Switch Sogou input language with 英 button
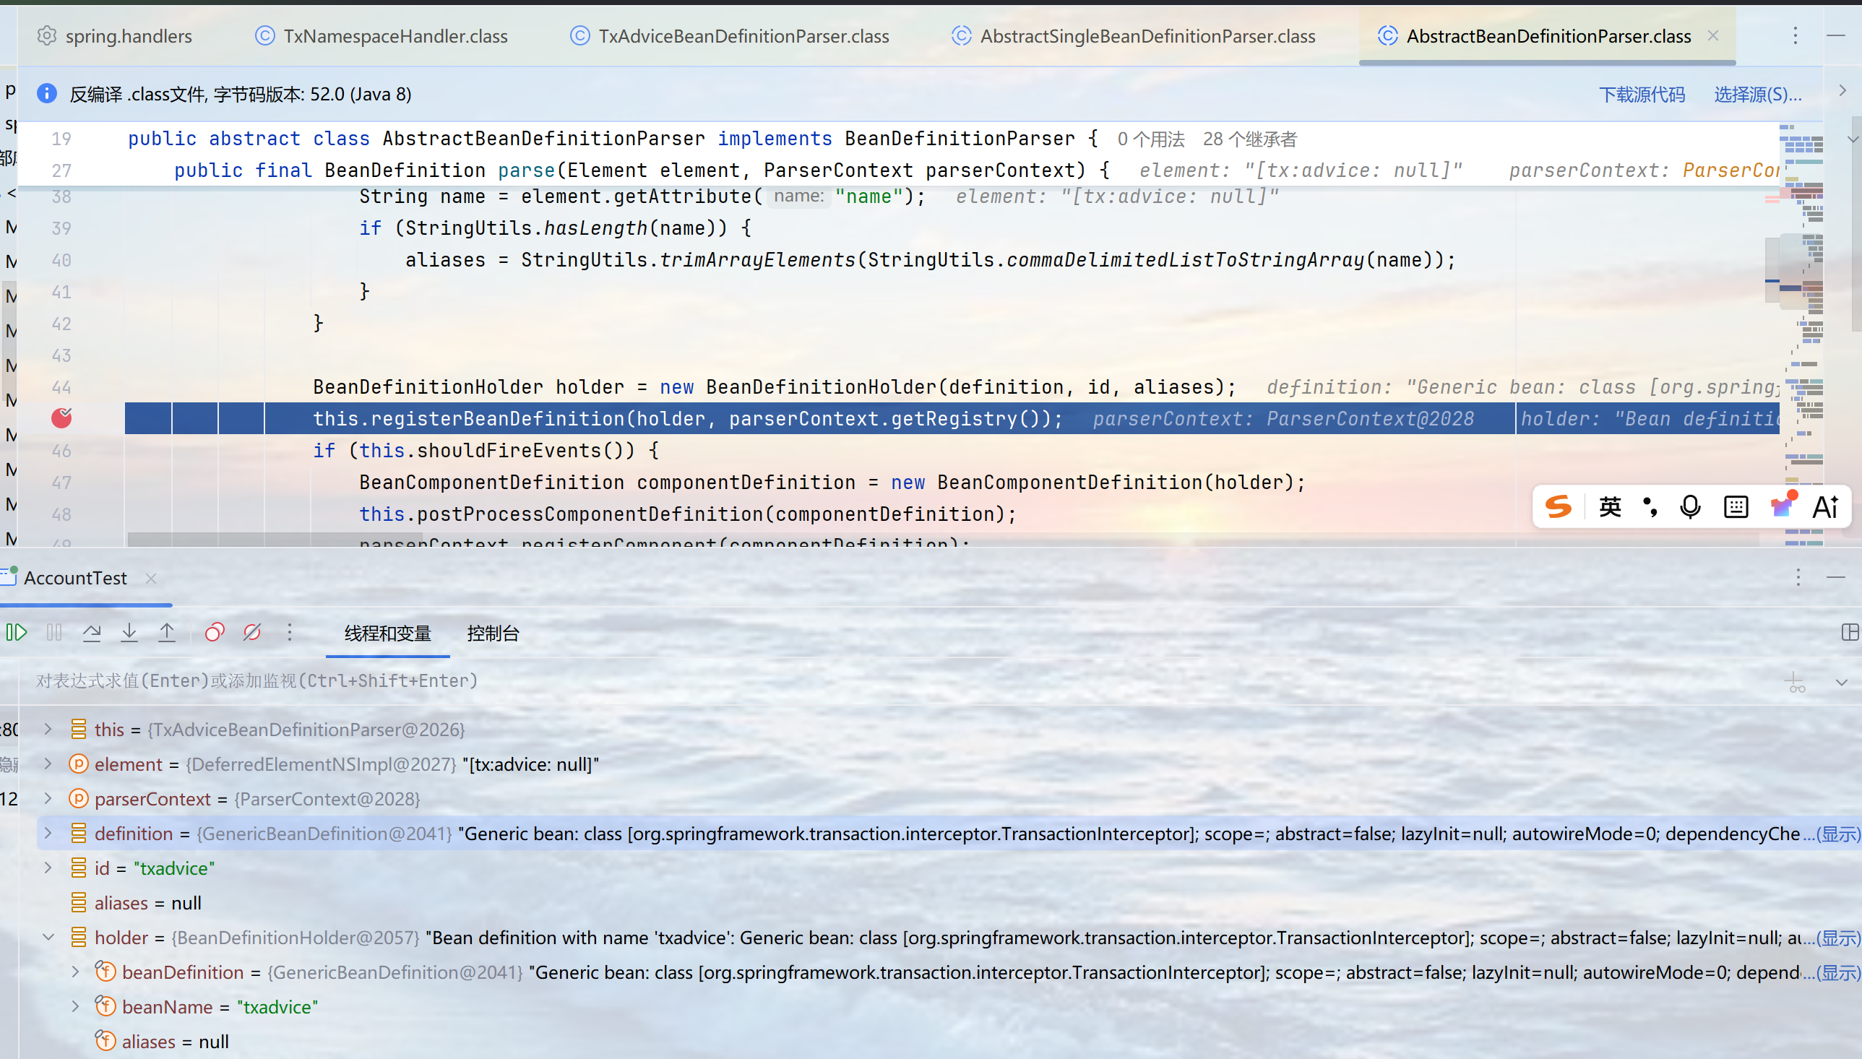This screenshot has height=1059, width=1862. point(1610,507)
